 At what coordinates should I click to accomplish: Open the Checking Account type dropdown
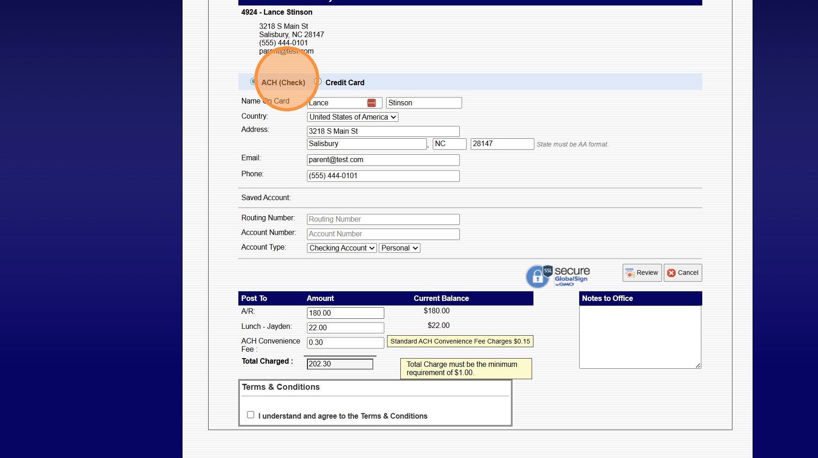coord(342,248)
